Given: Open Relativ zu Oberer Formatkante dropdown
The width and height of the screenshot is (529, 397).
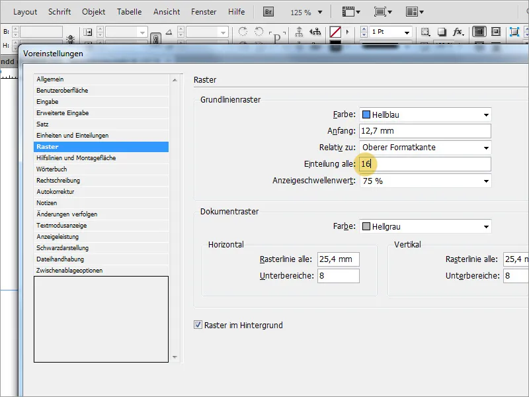Looking at the screenshot, I should (x=425, y=148).
